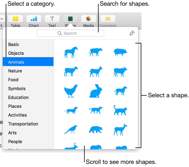Screen dimensions: 189x167
Task: Click the Comment toolbar button
Action: (x=108, y=19)
